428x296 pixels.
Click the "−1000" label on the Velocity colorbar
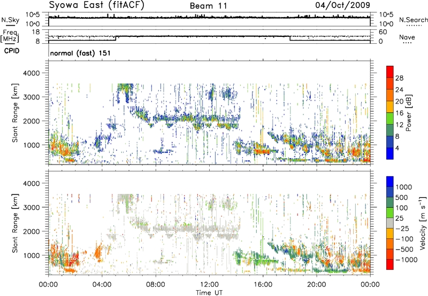[407, 260]
